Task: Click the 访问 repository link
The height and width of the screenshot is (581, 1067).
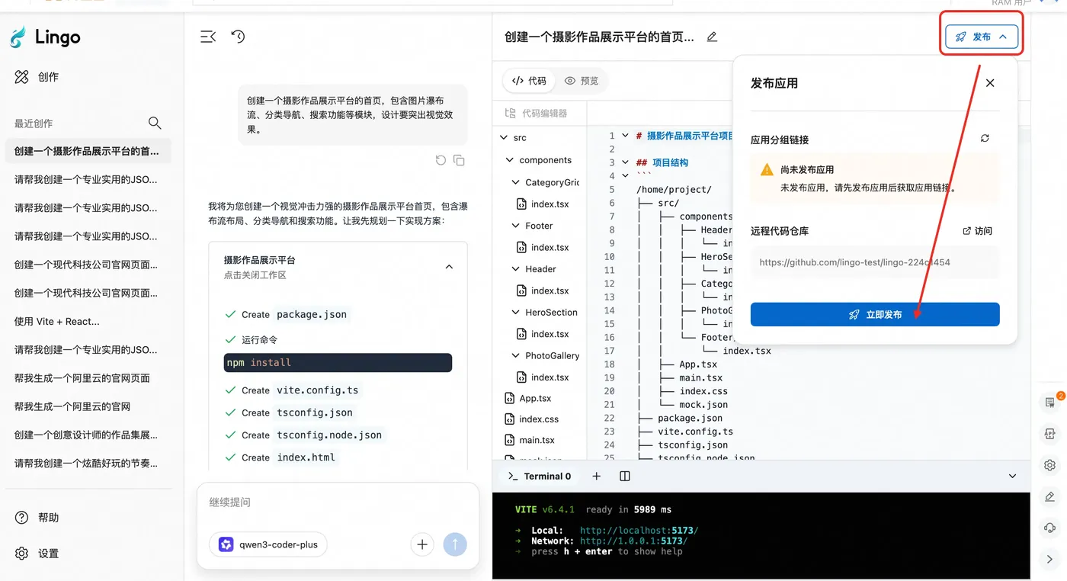Action: pyautogui.click(x=977, y=231)
